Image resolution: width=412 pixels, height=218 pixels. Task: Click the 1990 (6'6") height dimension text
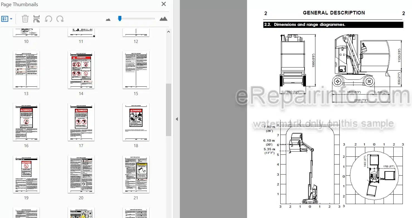tap(313, 60)
